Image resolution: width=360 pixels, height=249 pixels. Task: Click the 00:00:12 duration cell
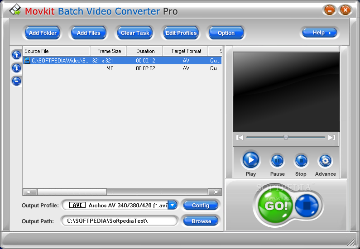point(145,61)
